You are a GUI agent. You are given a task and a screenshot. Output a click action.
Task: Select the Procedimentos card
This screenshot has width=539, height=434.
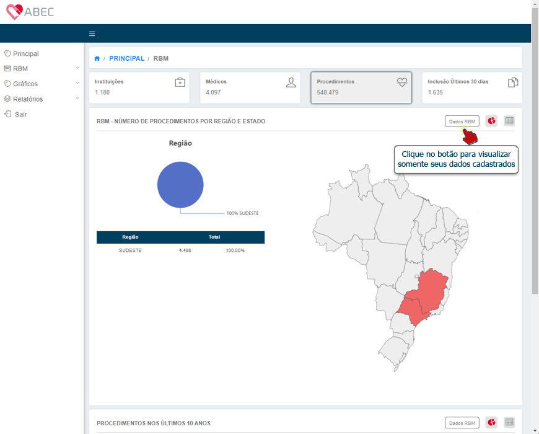pyautogui.click(x=361, y=87)
